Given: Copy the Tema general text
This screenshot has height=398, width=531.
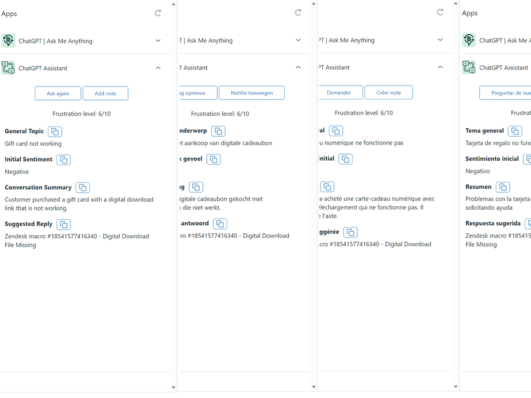Looking at the screenshot, I should click(515, 131).
